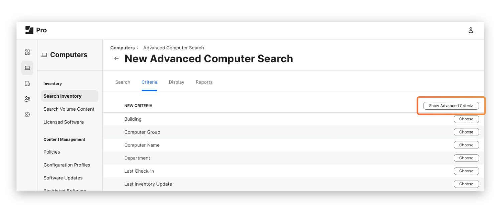
Task: Switch to the Search tab
Action: click(123, 82)
